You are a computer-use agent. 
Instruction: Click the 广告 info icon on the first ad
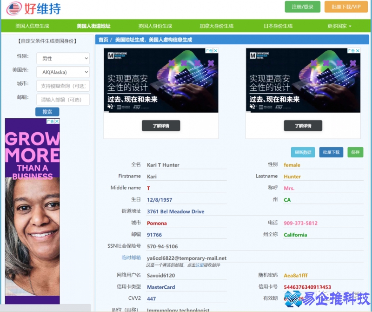209,50
